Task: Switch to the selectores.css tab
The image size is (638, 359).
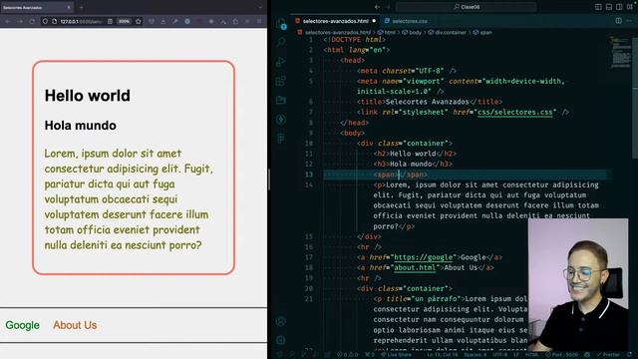Action: click(406, 21)
